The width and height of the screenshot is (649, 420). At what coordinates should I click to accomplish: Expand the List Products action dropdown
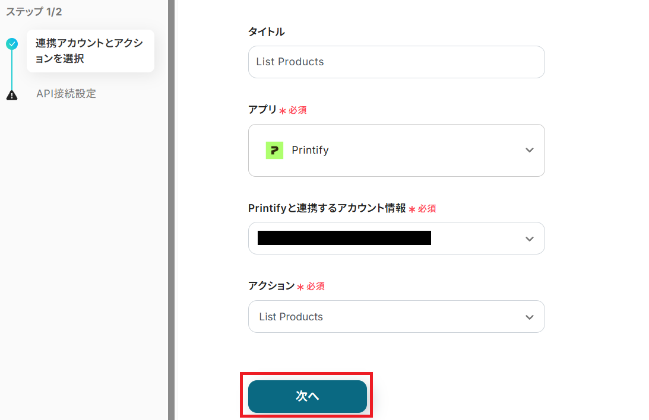pyautogui.click(x=396, y=317)
